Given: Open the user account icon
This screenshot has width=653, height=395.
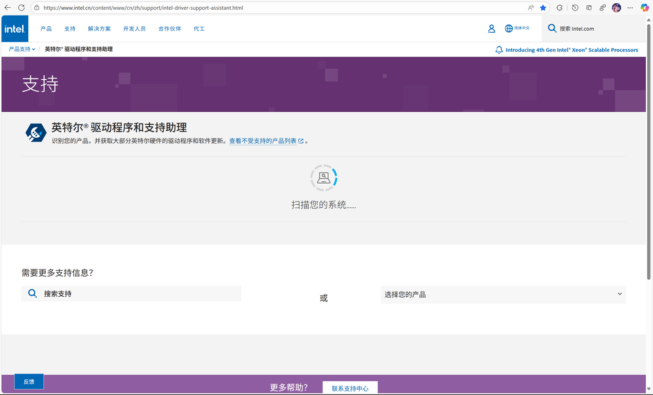Looking at the screenshot, I should pyautogui.click(x=491, y=28).
